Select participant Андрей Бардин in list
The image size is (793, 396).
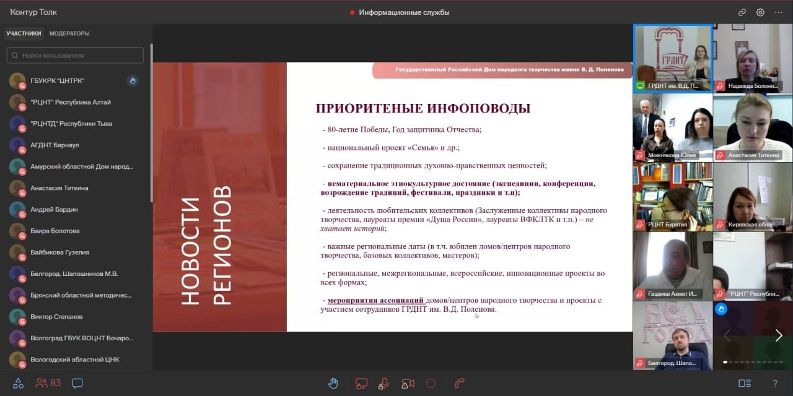pyautogui.click(x=74, y=209)
